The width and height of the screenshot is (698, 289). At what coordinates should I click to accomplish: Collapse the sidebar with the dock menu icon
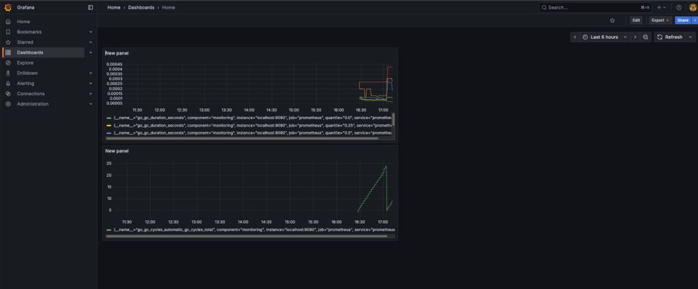[x=90, y=7]
